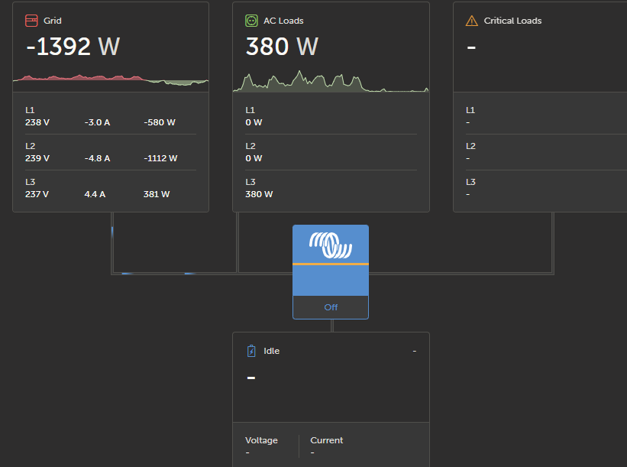Click the battery Current label

[x=326, y=440]
